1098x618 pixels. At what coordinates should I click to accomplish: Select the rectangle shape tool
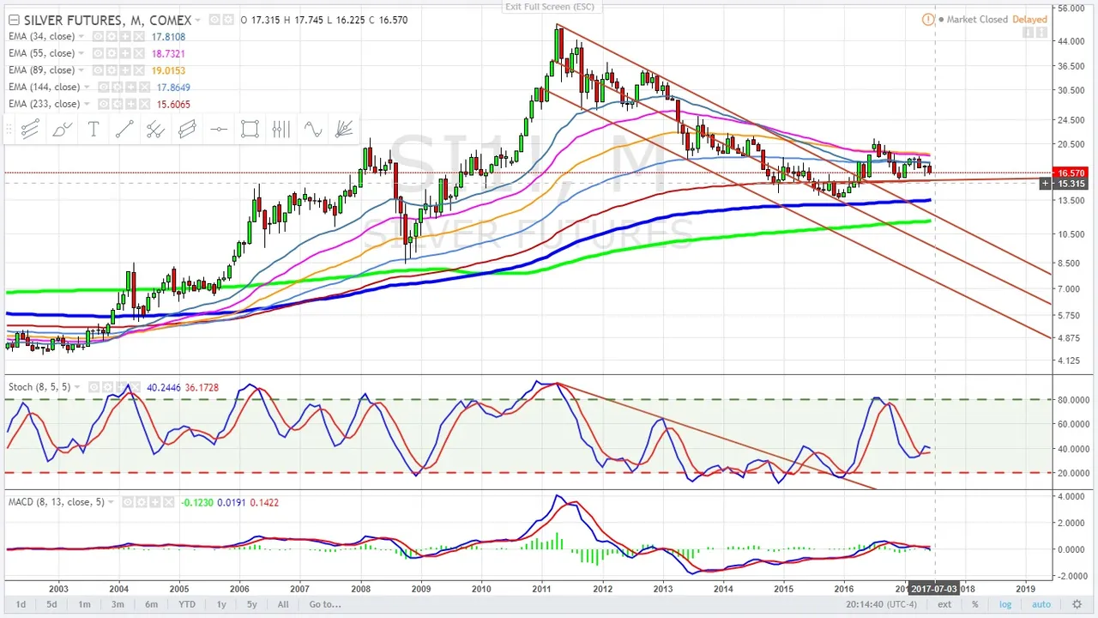click(250, 130)
